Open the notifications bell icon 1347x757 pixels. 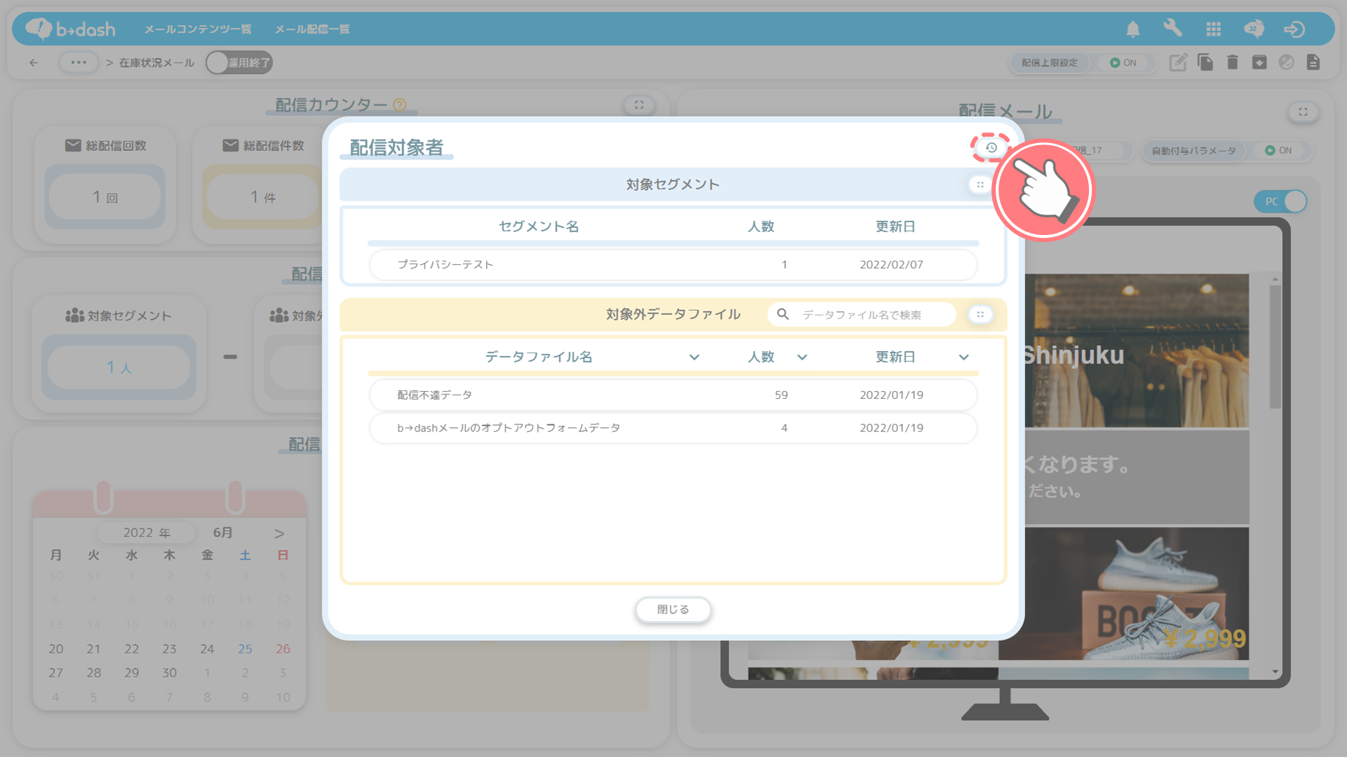coord(1132,29)
